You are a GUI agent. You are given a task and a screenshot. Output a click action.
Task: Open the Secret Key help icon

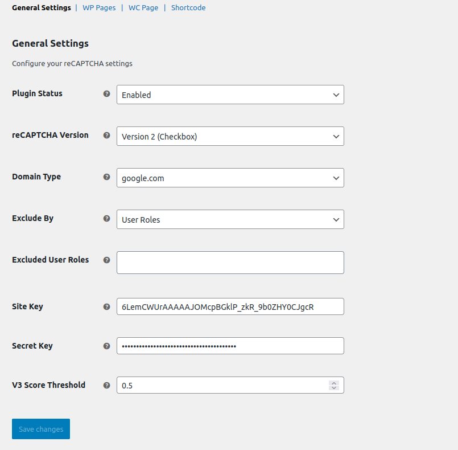[106, 346]
